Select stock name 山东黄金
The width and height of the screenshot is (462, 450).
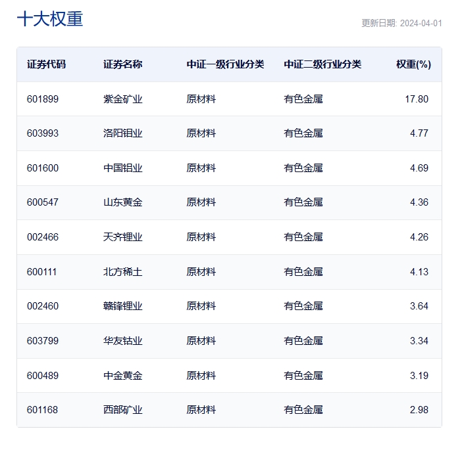123,202
